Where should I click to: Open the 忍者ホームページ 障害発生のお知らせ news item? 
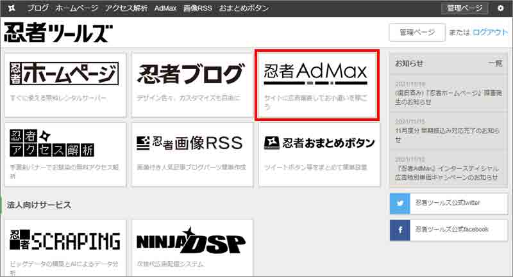(x=448, y=93)
